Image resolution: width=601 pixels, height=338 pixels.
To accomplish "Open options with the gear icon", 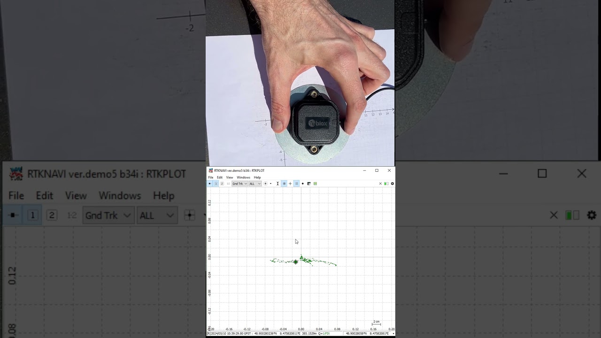I will [393, 184].
